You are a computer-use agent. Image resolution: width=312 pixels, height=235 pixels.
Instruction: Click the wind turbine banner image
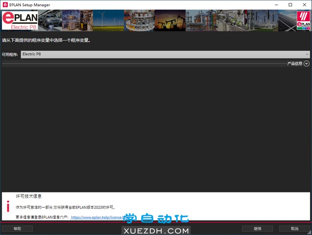pyautogui.click(x=108, y=20)
